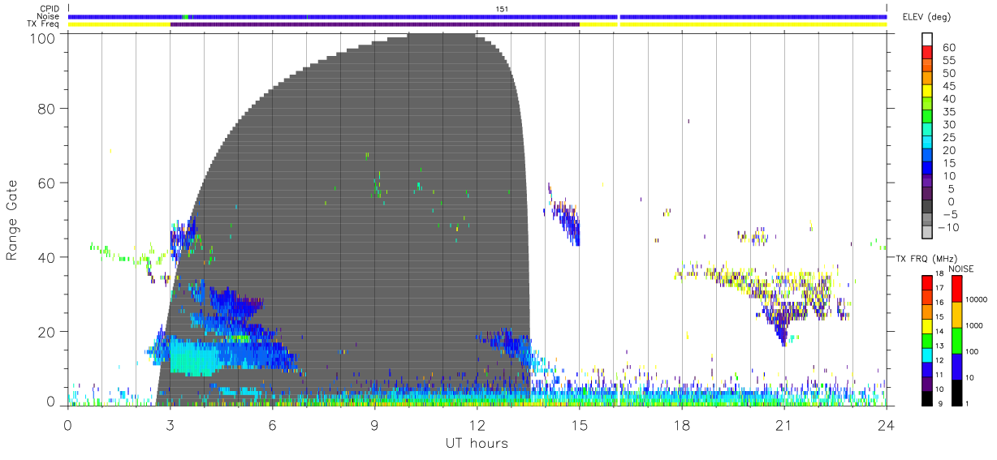Viewport: 997px width, 460px height.
Task: Click the CPID label at top left
Action: tap(49, 9)
